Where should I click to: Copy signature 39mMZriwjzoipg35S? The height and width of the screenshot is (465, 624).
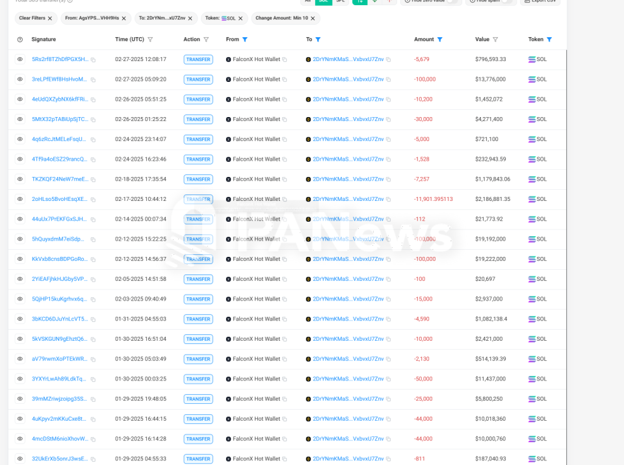(93, 399)
